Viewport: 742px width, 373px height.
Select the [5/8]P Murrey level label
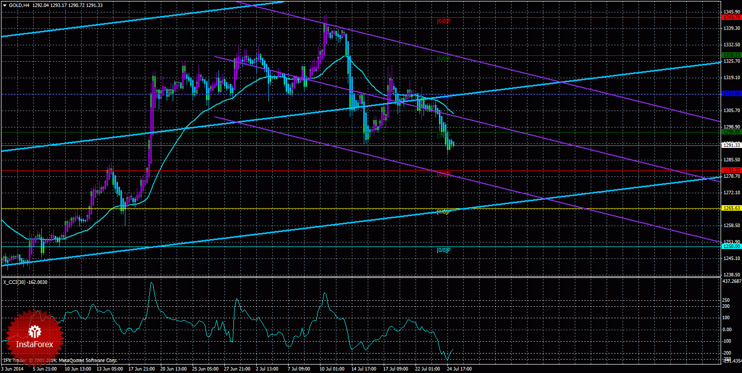click(x=443, y=59)
